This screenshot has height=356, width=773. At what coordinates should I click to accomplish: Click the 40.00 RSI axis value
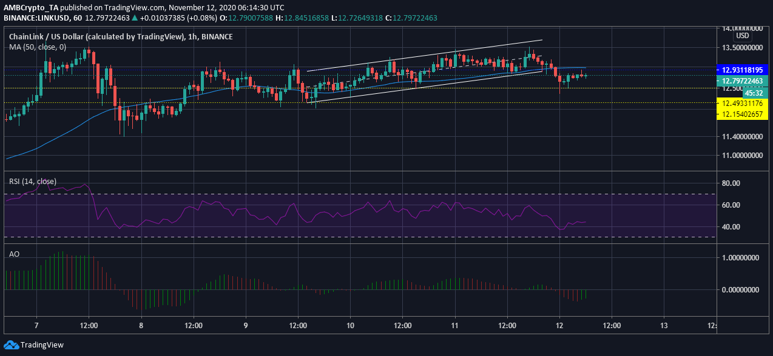[x=730, y=227]
